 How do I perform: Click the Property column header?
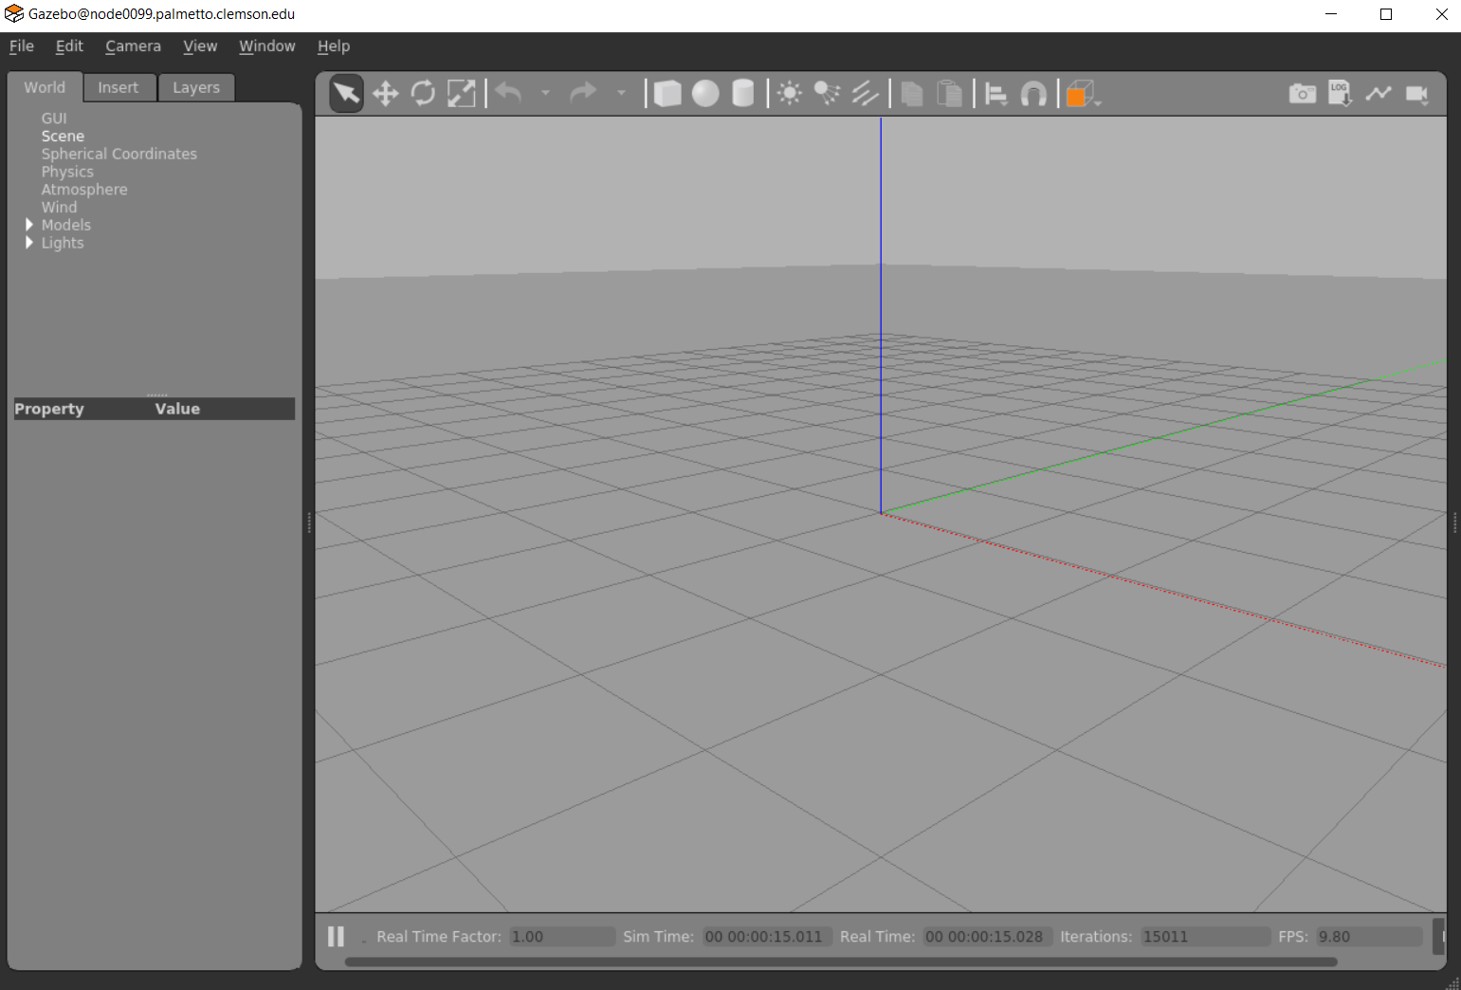(x=49, y=409)
